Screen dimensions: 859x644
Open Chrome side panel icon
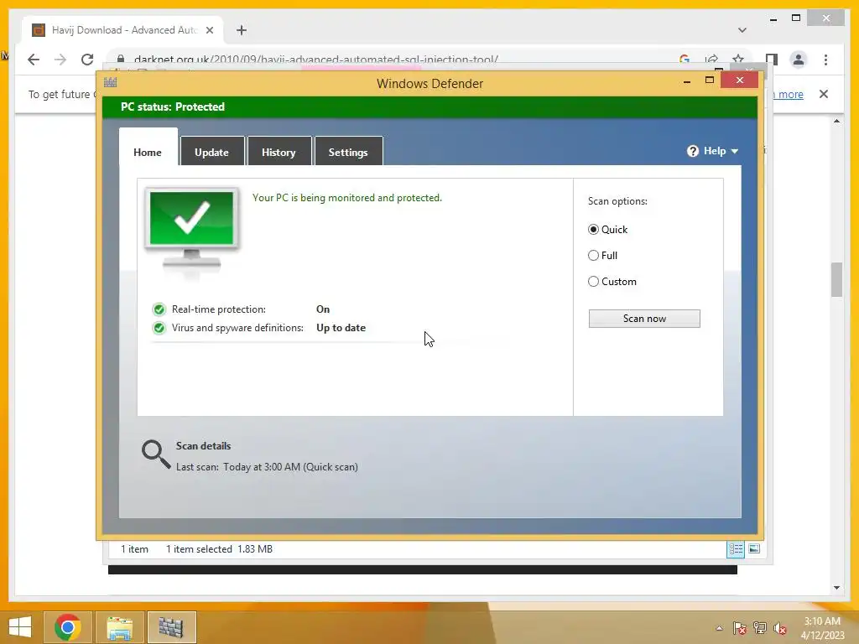[772, 60]
